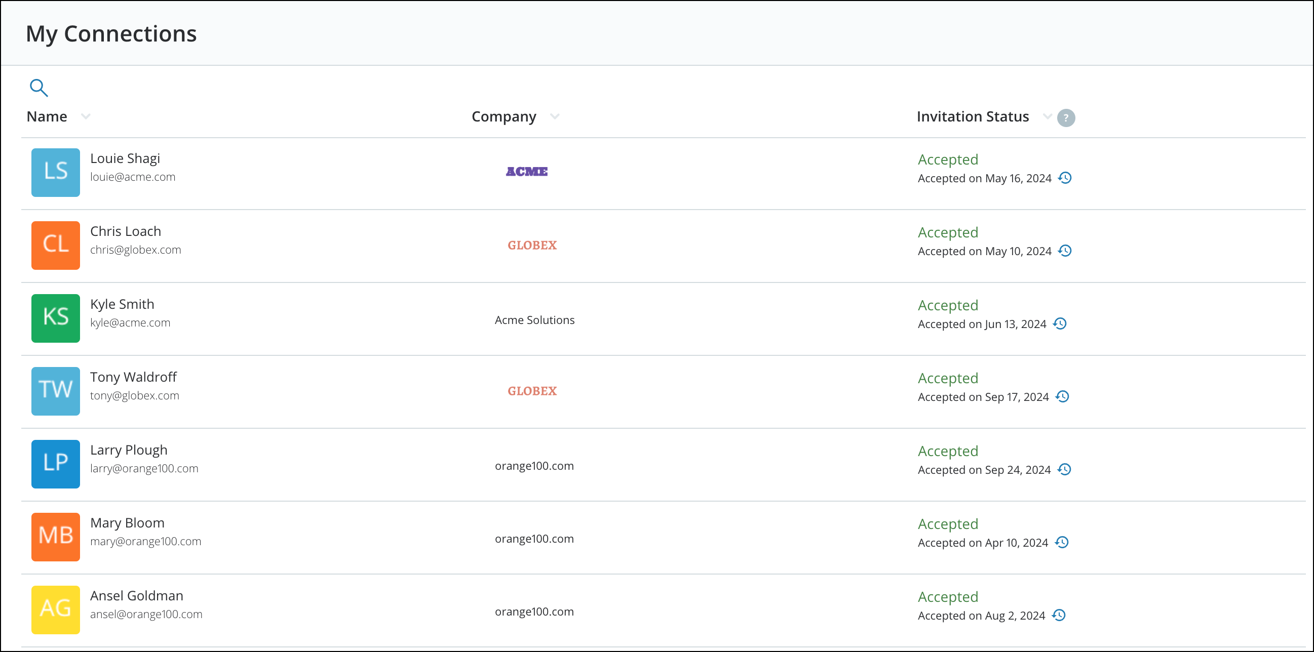Click the Invitation Status help icon
Image resolution: width=1314 pixels, height=652 pixels.
pos(1066,118)
